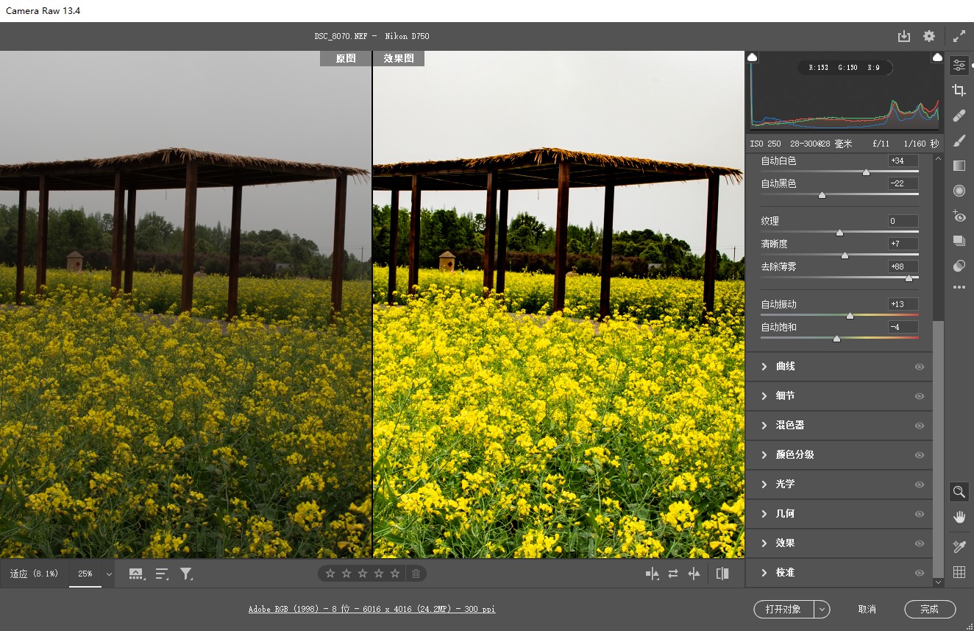Click the 效果图 view label
Viewport: 974px width, 631px height.
(399, 58)
